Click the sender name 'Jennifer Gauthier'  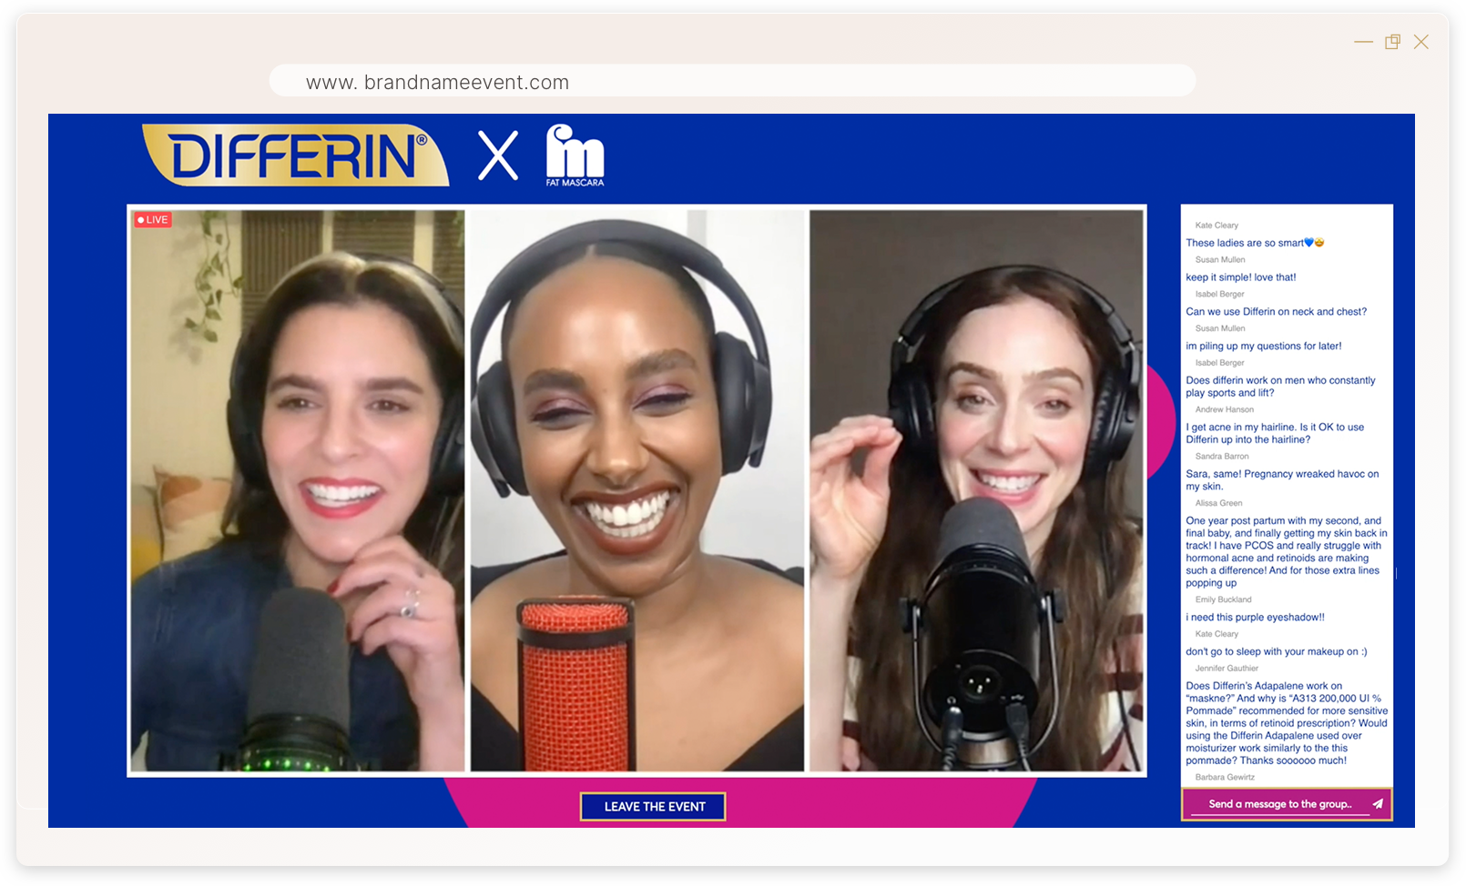pyautogui.click(x=1227, y=669)
